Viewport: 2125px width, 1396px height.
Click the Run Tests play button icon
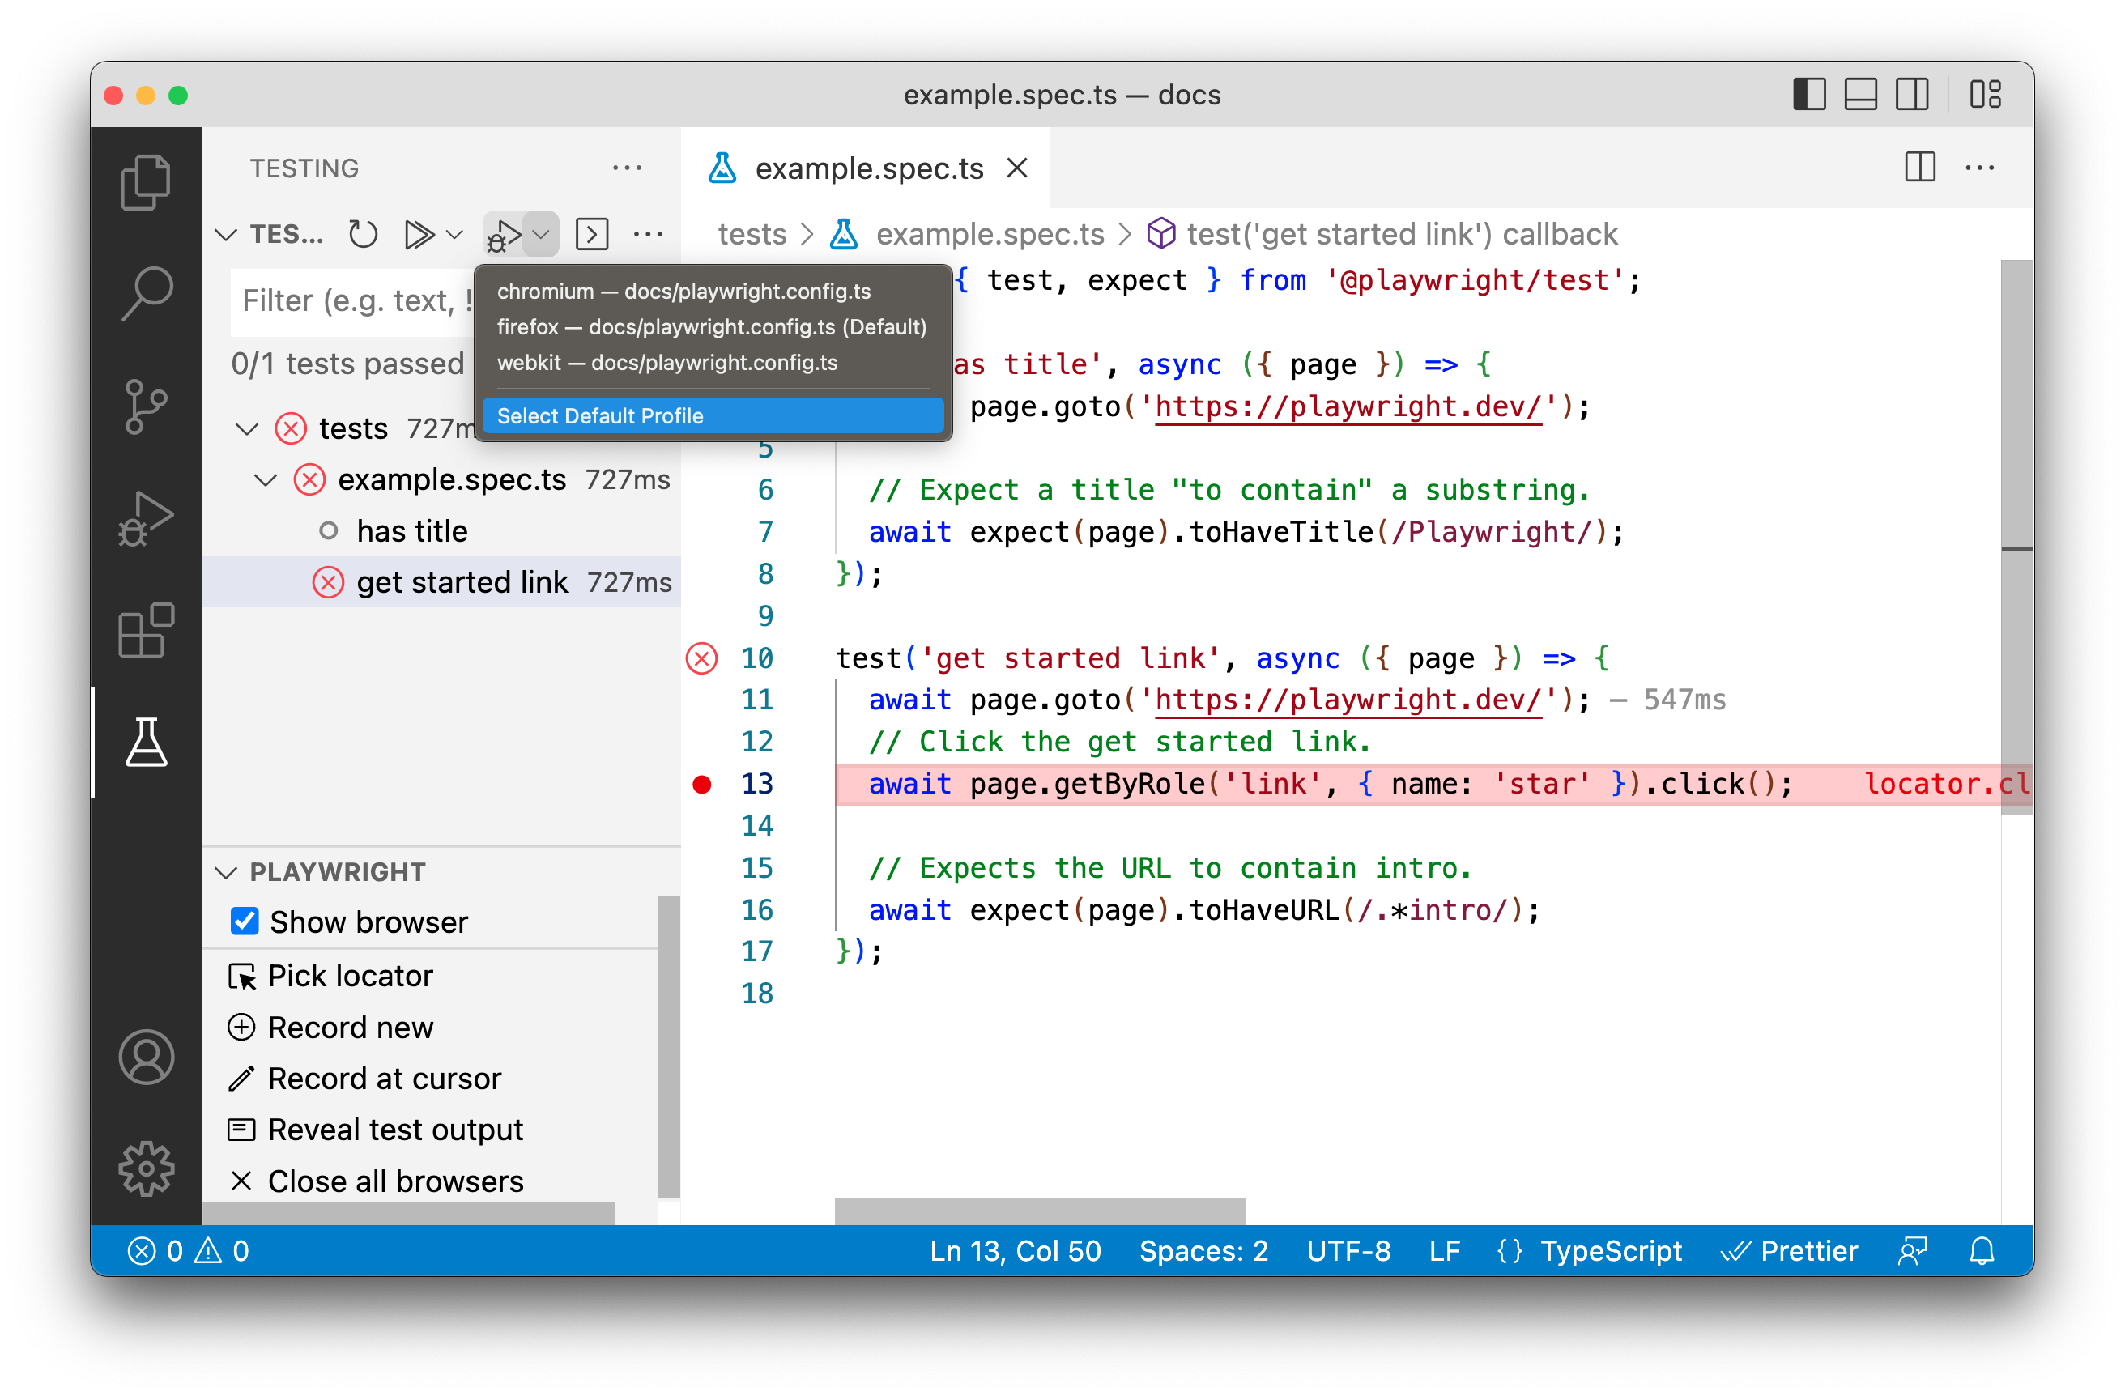[x=422, y=232]
